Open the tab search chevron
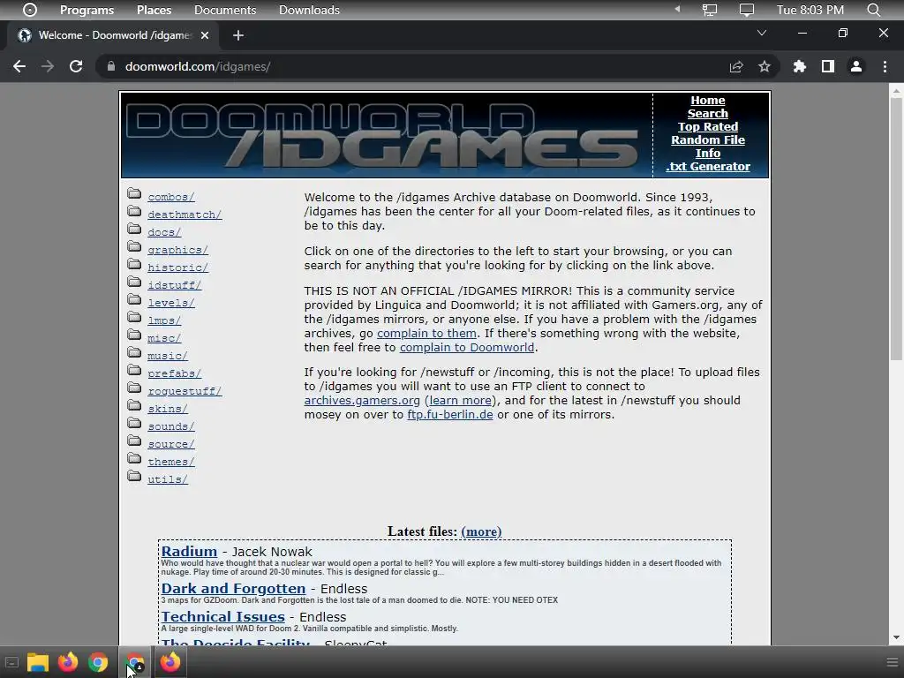This screenshot has height=678, width=904. pyautogui.click(x=762, y=33)
